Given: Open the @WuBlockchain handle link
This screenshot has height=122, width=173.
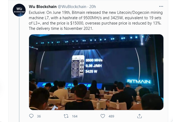Looking at the screenshot, I should [72, 7].
